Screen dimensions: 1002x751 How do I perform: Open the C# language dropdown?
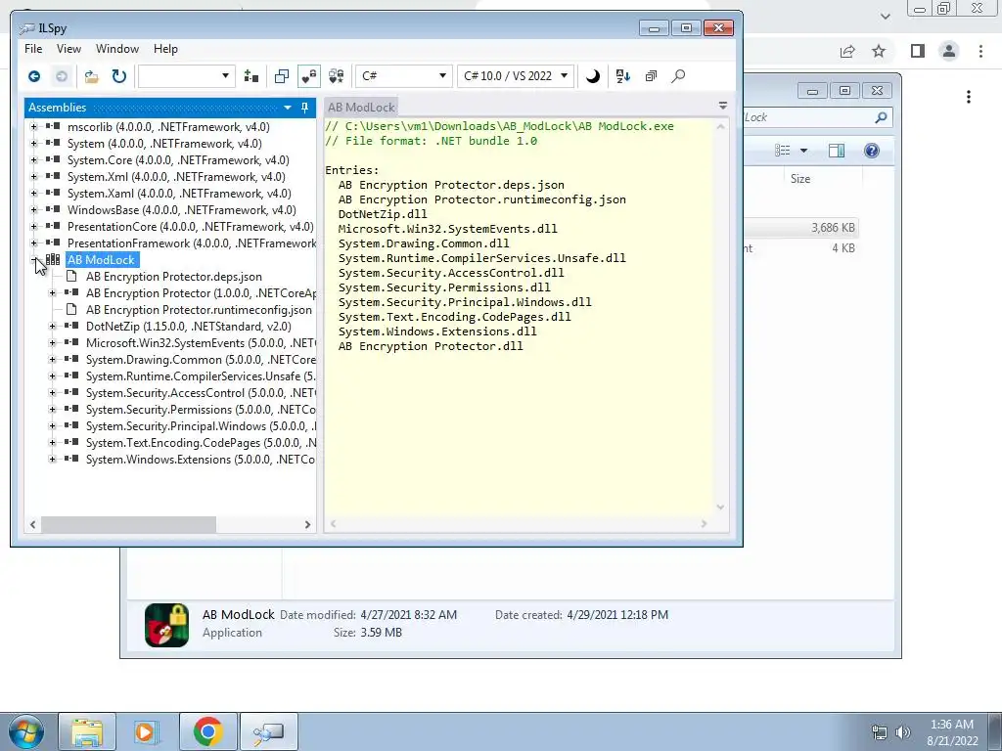(402, 76)
